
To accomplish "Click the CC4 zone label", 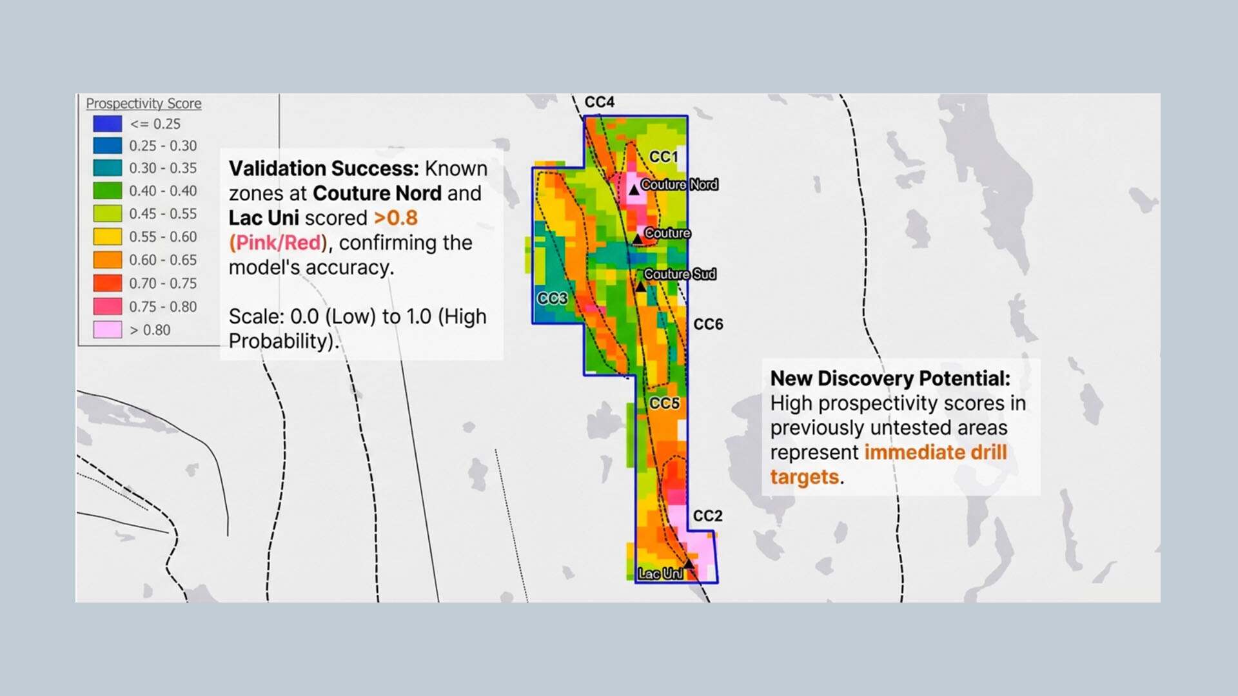I will point(599,102).
